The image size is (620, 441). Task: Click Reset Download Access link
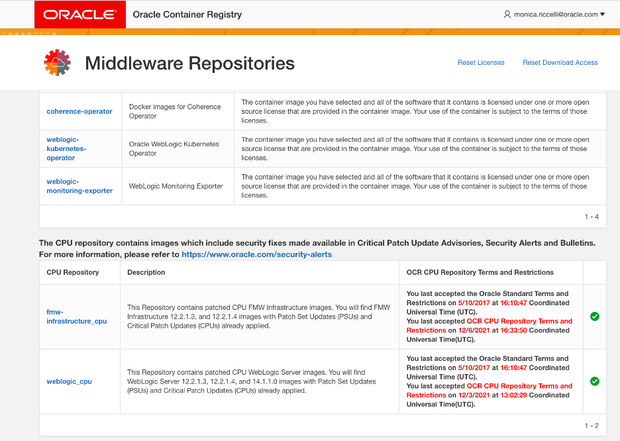[560, 62]
